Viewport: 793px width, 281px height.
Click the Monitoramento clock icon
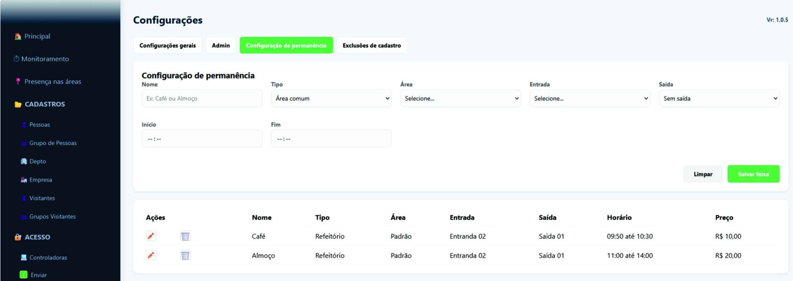pos(16,59)
